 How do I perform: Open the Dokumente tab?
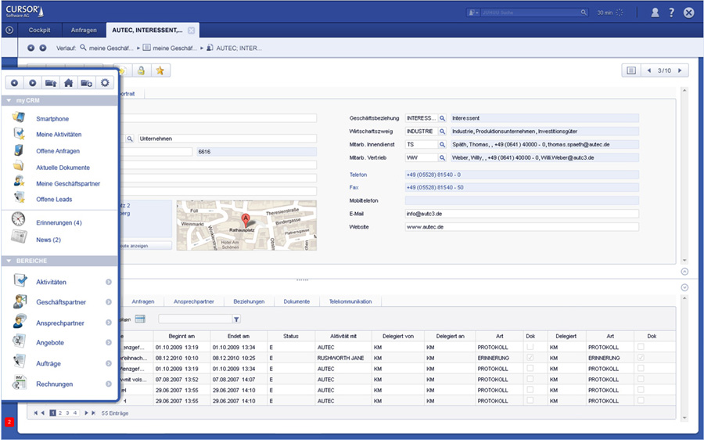click(x=296, y=301)
